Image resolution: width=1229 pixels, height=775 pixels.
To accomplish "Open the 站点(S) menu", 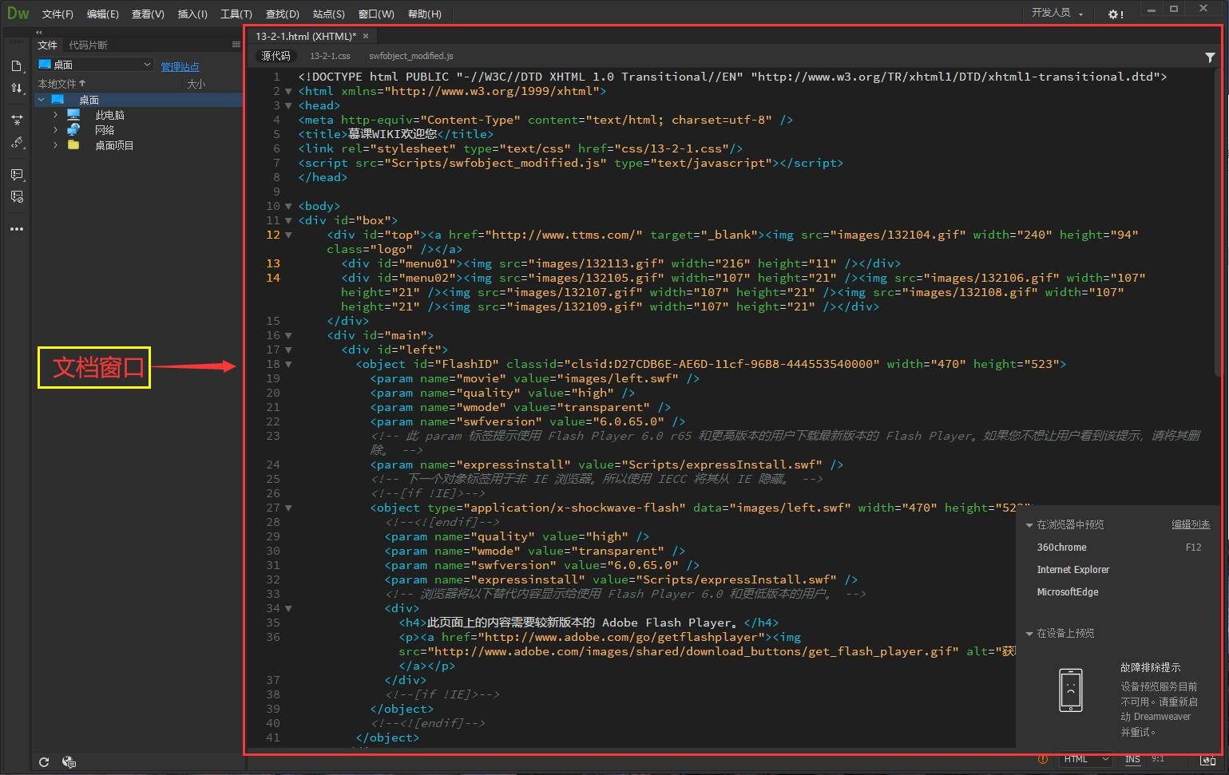I will pyautogui.click(x=328, y=14).
